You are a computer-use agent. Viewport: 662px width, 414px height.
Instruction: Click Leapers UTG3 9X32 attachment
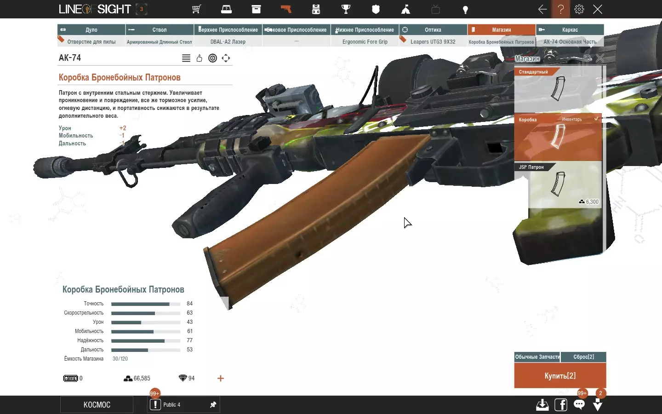[x=433, y=41]
